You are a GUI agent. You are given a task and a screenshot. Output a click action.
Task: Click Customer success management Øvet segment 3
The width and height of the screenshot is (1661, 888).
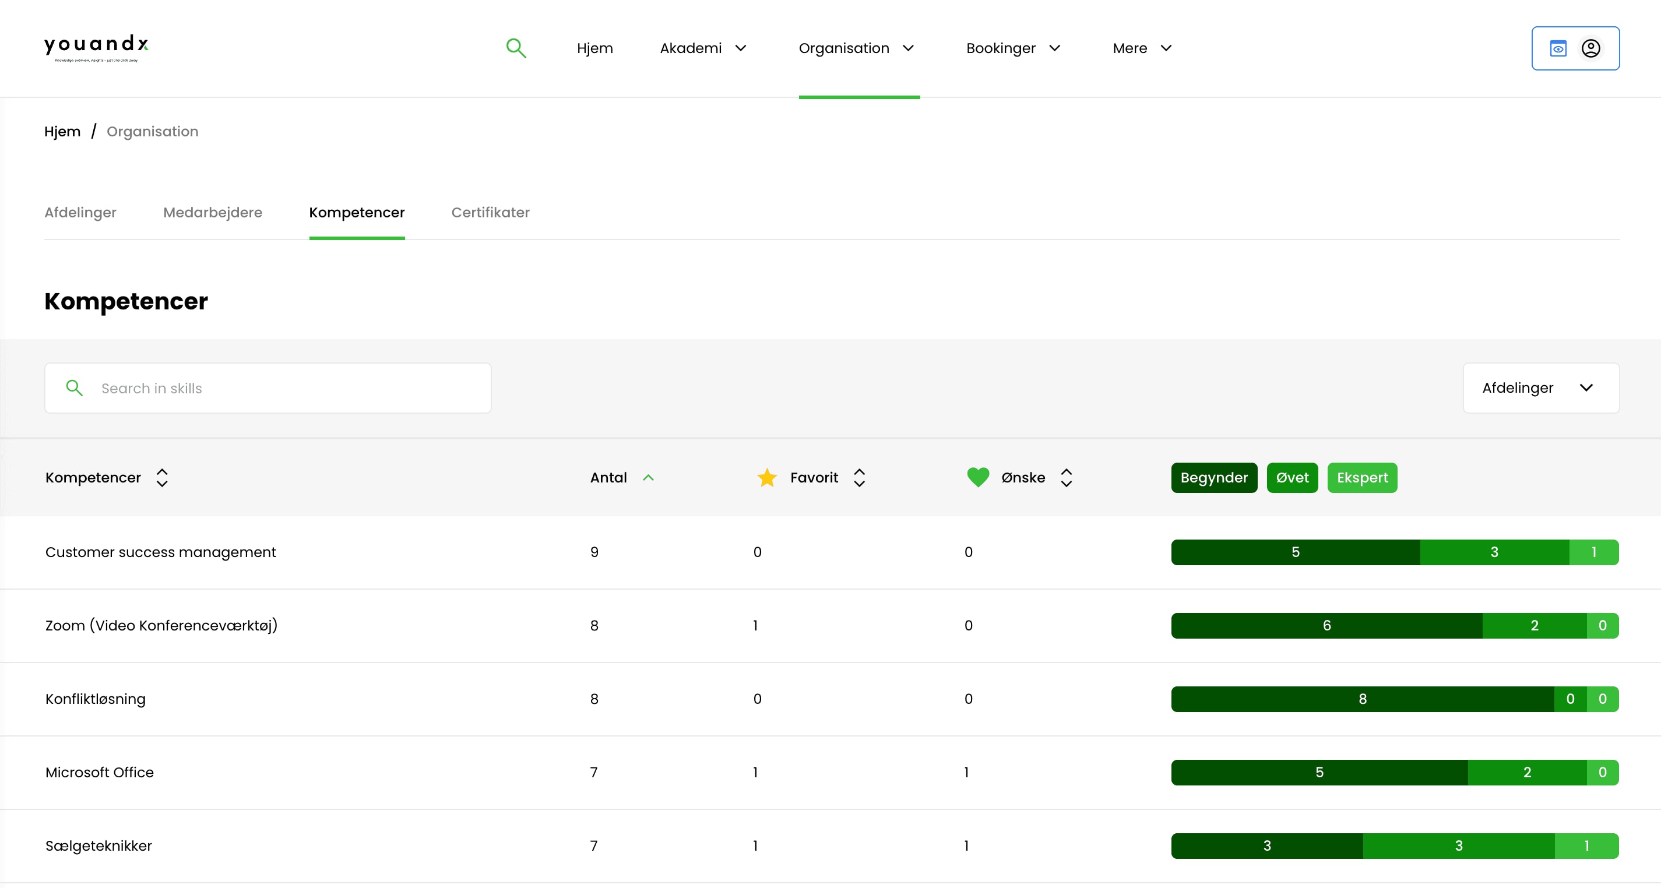coord(1494,552)
